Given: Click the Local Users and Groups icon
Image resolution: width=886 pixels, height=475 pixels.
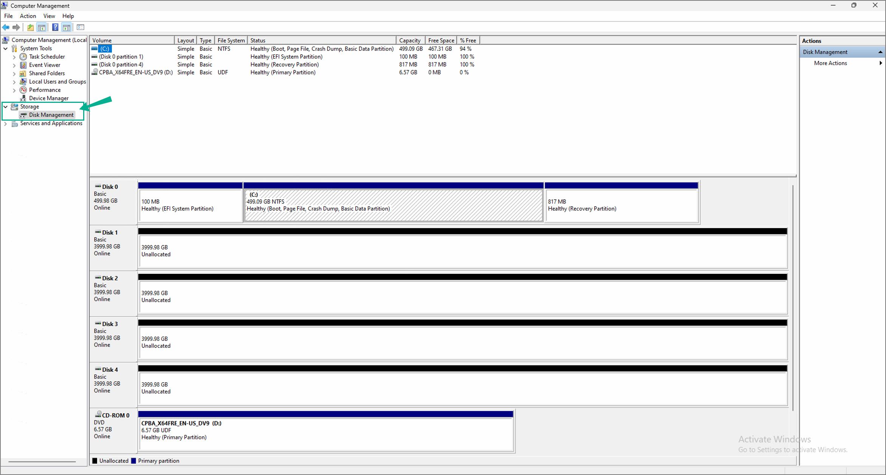Looking at the screenshot, I should click(23, 82).
